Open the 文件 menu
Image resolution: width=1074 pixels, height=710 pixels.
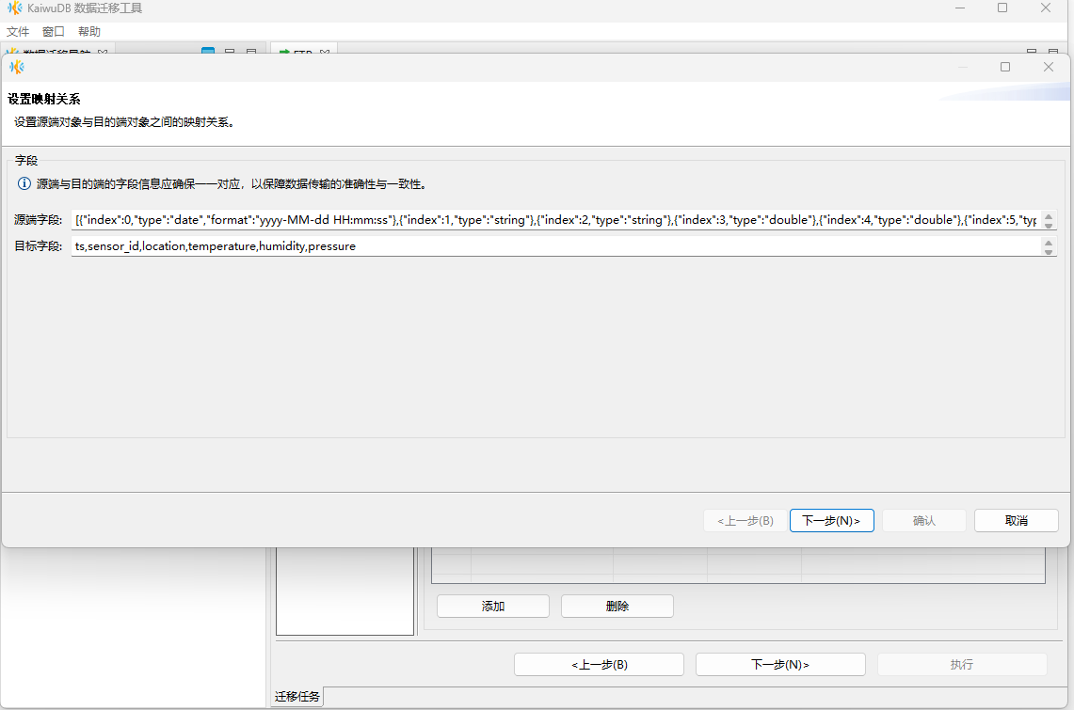tap(18, 32)
